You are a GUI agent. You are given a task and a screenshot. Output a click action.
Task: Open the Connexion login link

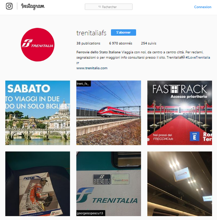point(202,7)
